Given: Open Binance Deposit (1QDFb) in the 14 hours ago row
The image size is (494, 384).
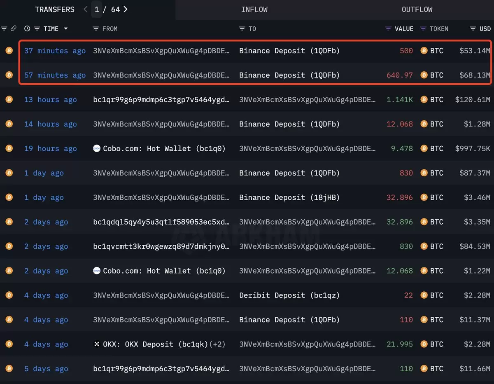Looking at the screenshot, I should coord(289,124).
